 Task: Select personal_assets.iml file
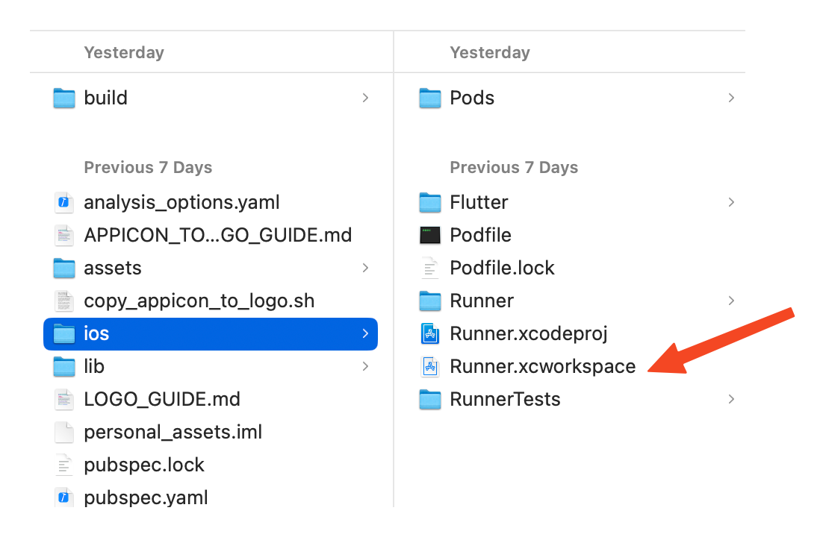pyautogui.click(x=173, y=432)
